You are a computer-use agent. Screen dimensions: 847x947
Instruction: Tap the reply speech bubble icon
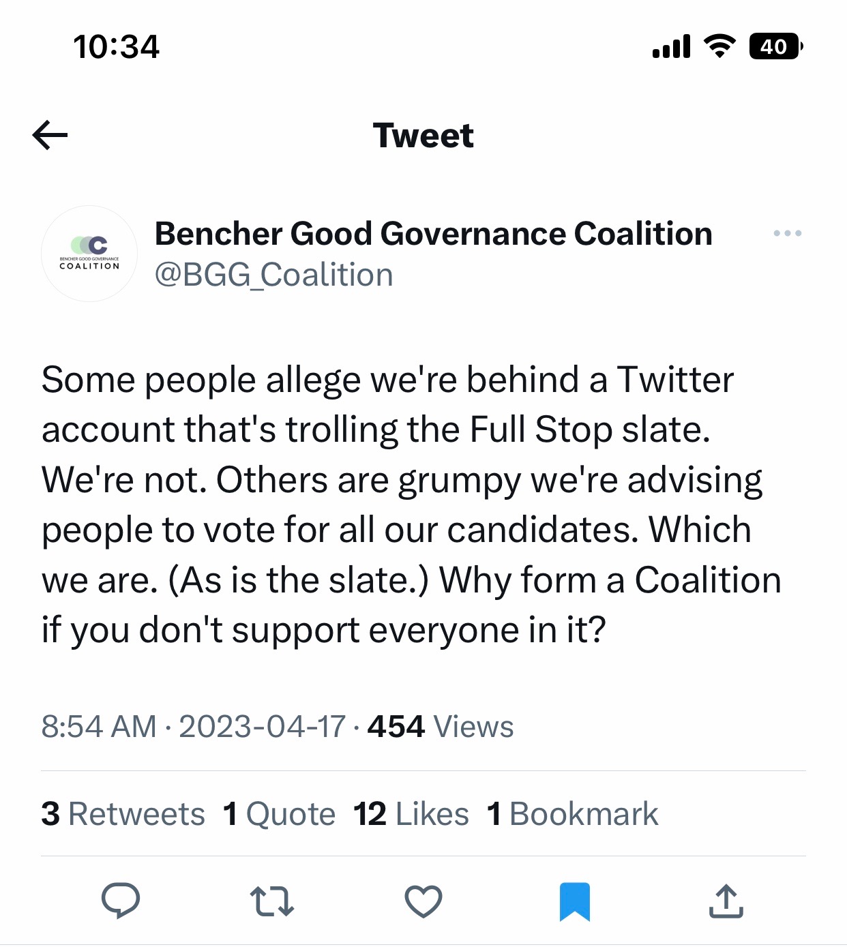pyautogui.click(x=121, y=901)
